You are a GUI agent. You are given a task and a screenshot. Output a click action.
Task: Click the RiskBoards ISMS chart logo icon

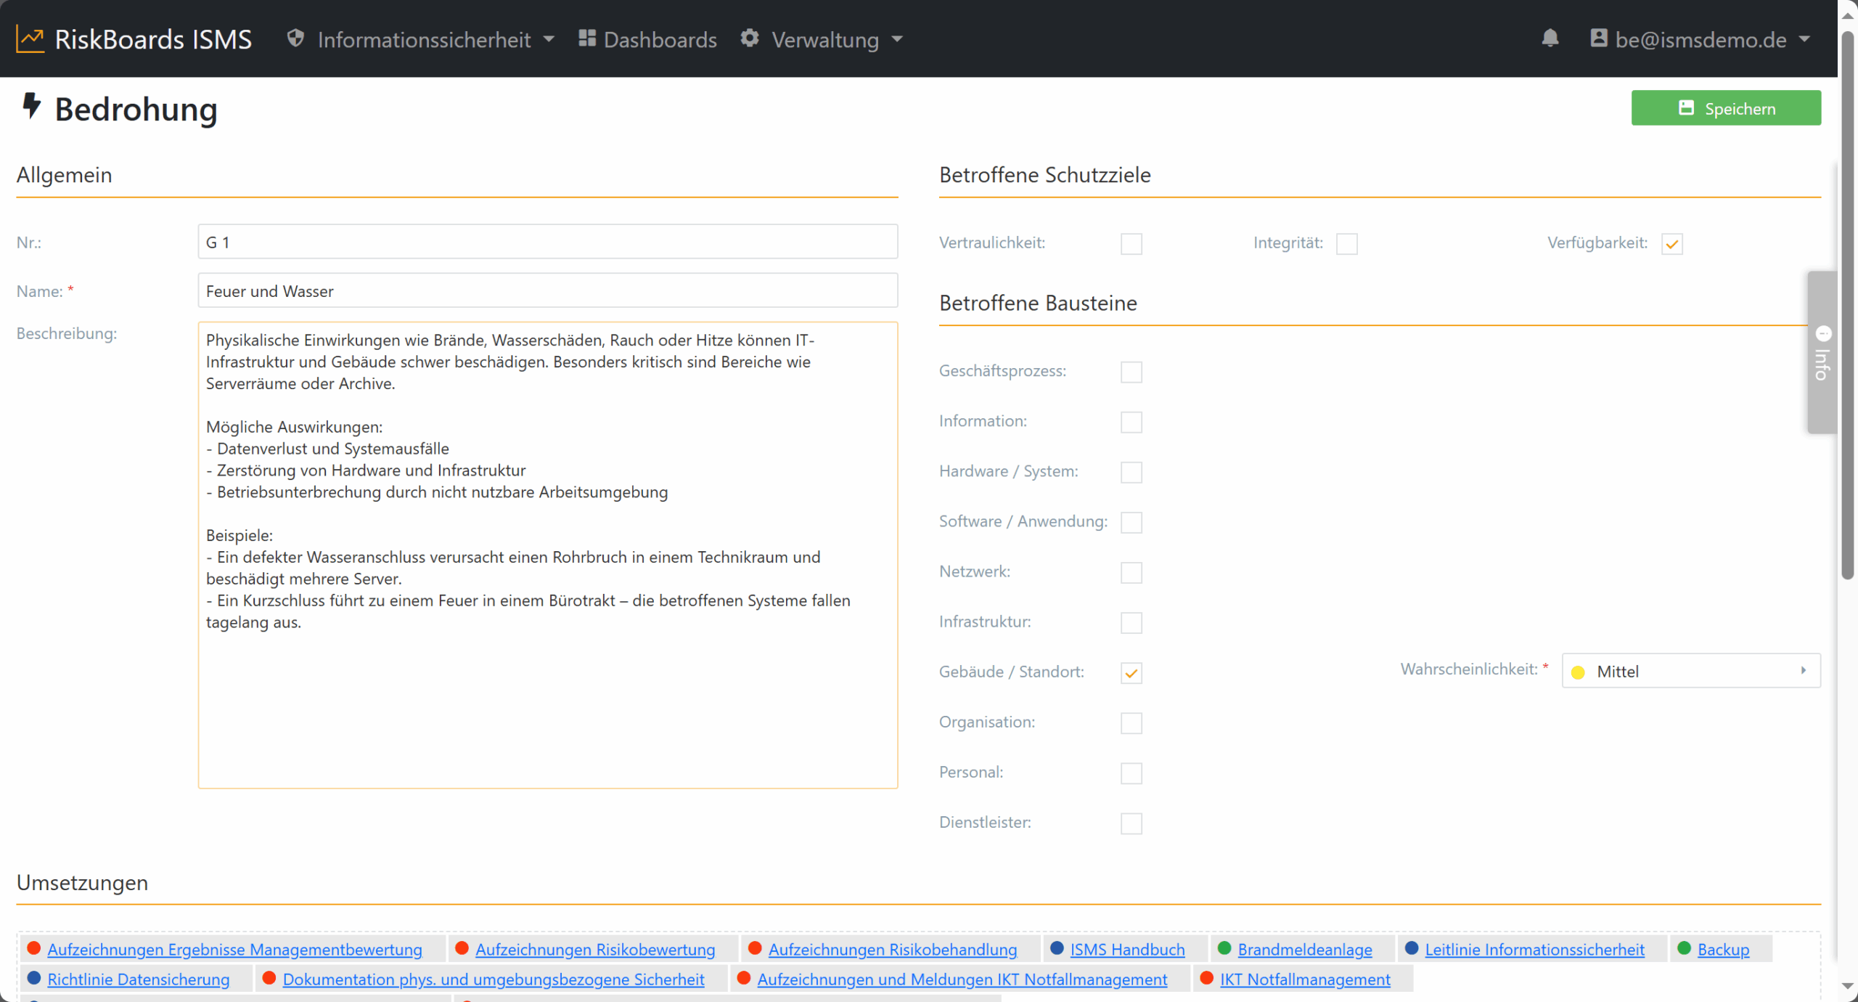[x=30, y=39]
